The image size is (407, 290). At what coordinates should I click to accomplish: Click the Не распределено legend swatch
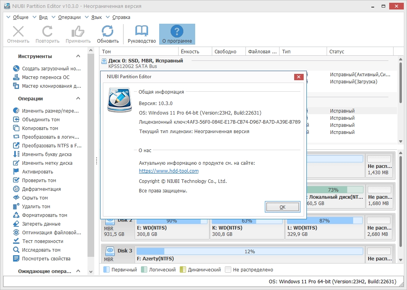pyautogui.click(x=228, y=269)
